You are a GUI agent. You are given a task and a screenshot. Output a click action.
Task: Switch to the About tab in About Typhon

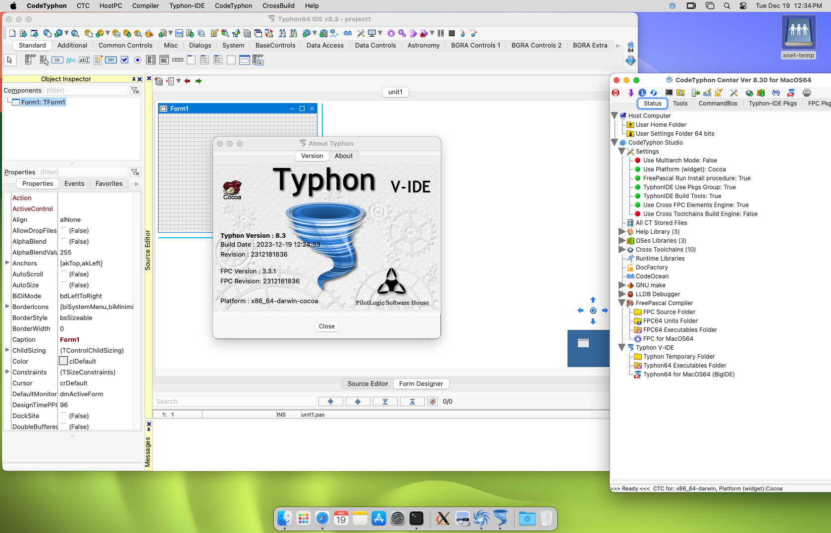344,156
